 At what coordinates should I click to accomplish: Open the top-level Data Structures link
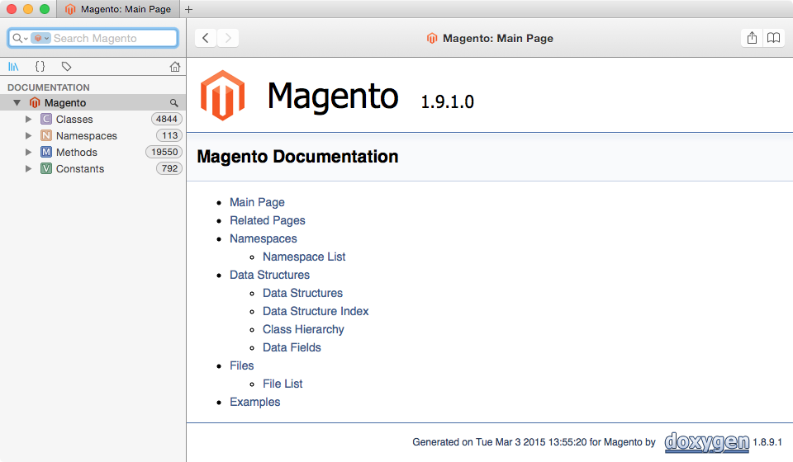pos(269,276)
